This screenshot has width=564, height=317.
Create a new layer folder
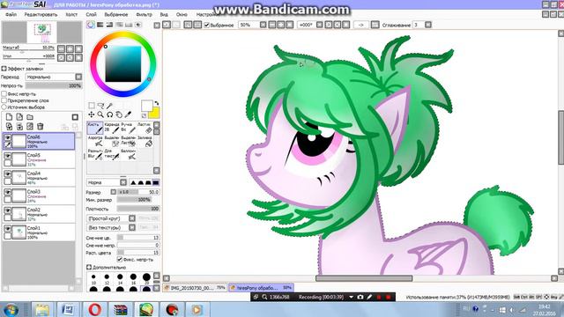30,117
